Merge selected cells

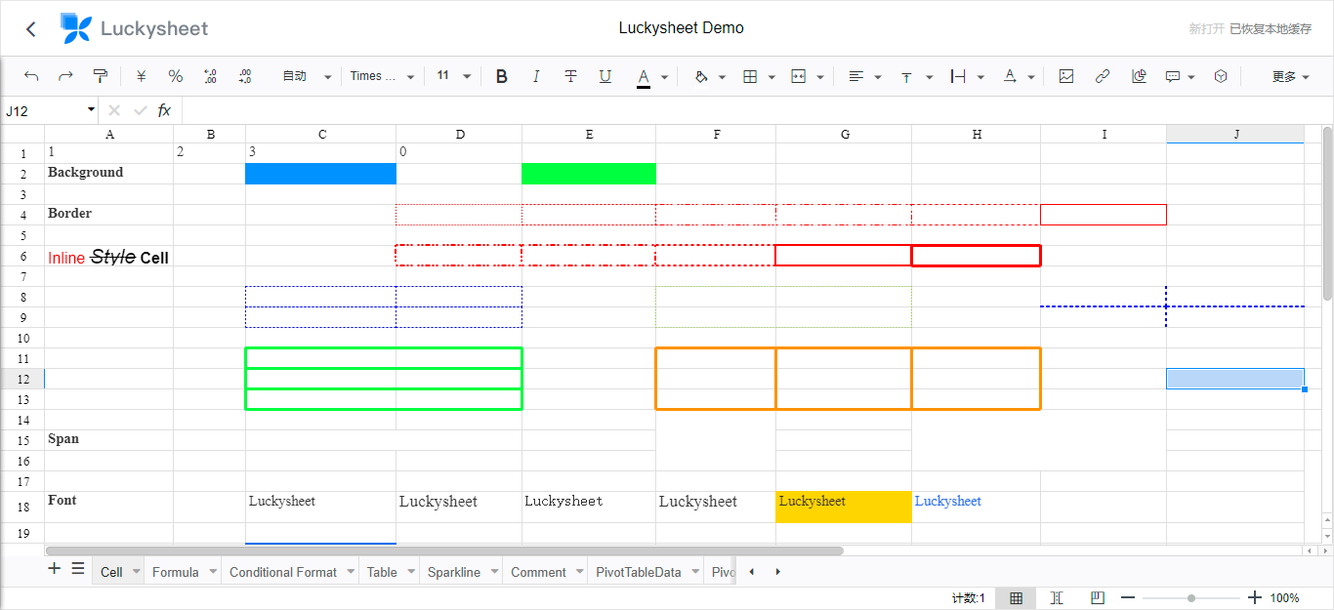click(799, 76)
